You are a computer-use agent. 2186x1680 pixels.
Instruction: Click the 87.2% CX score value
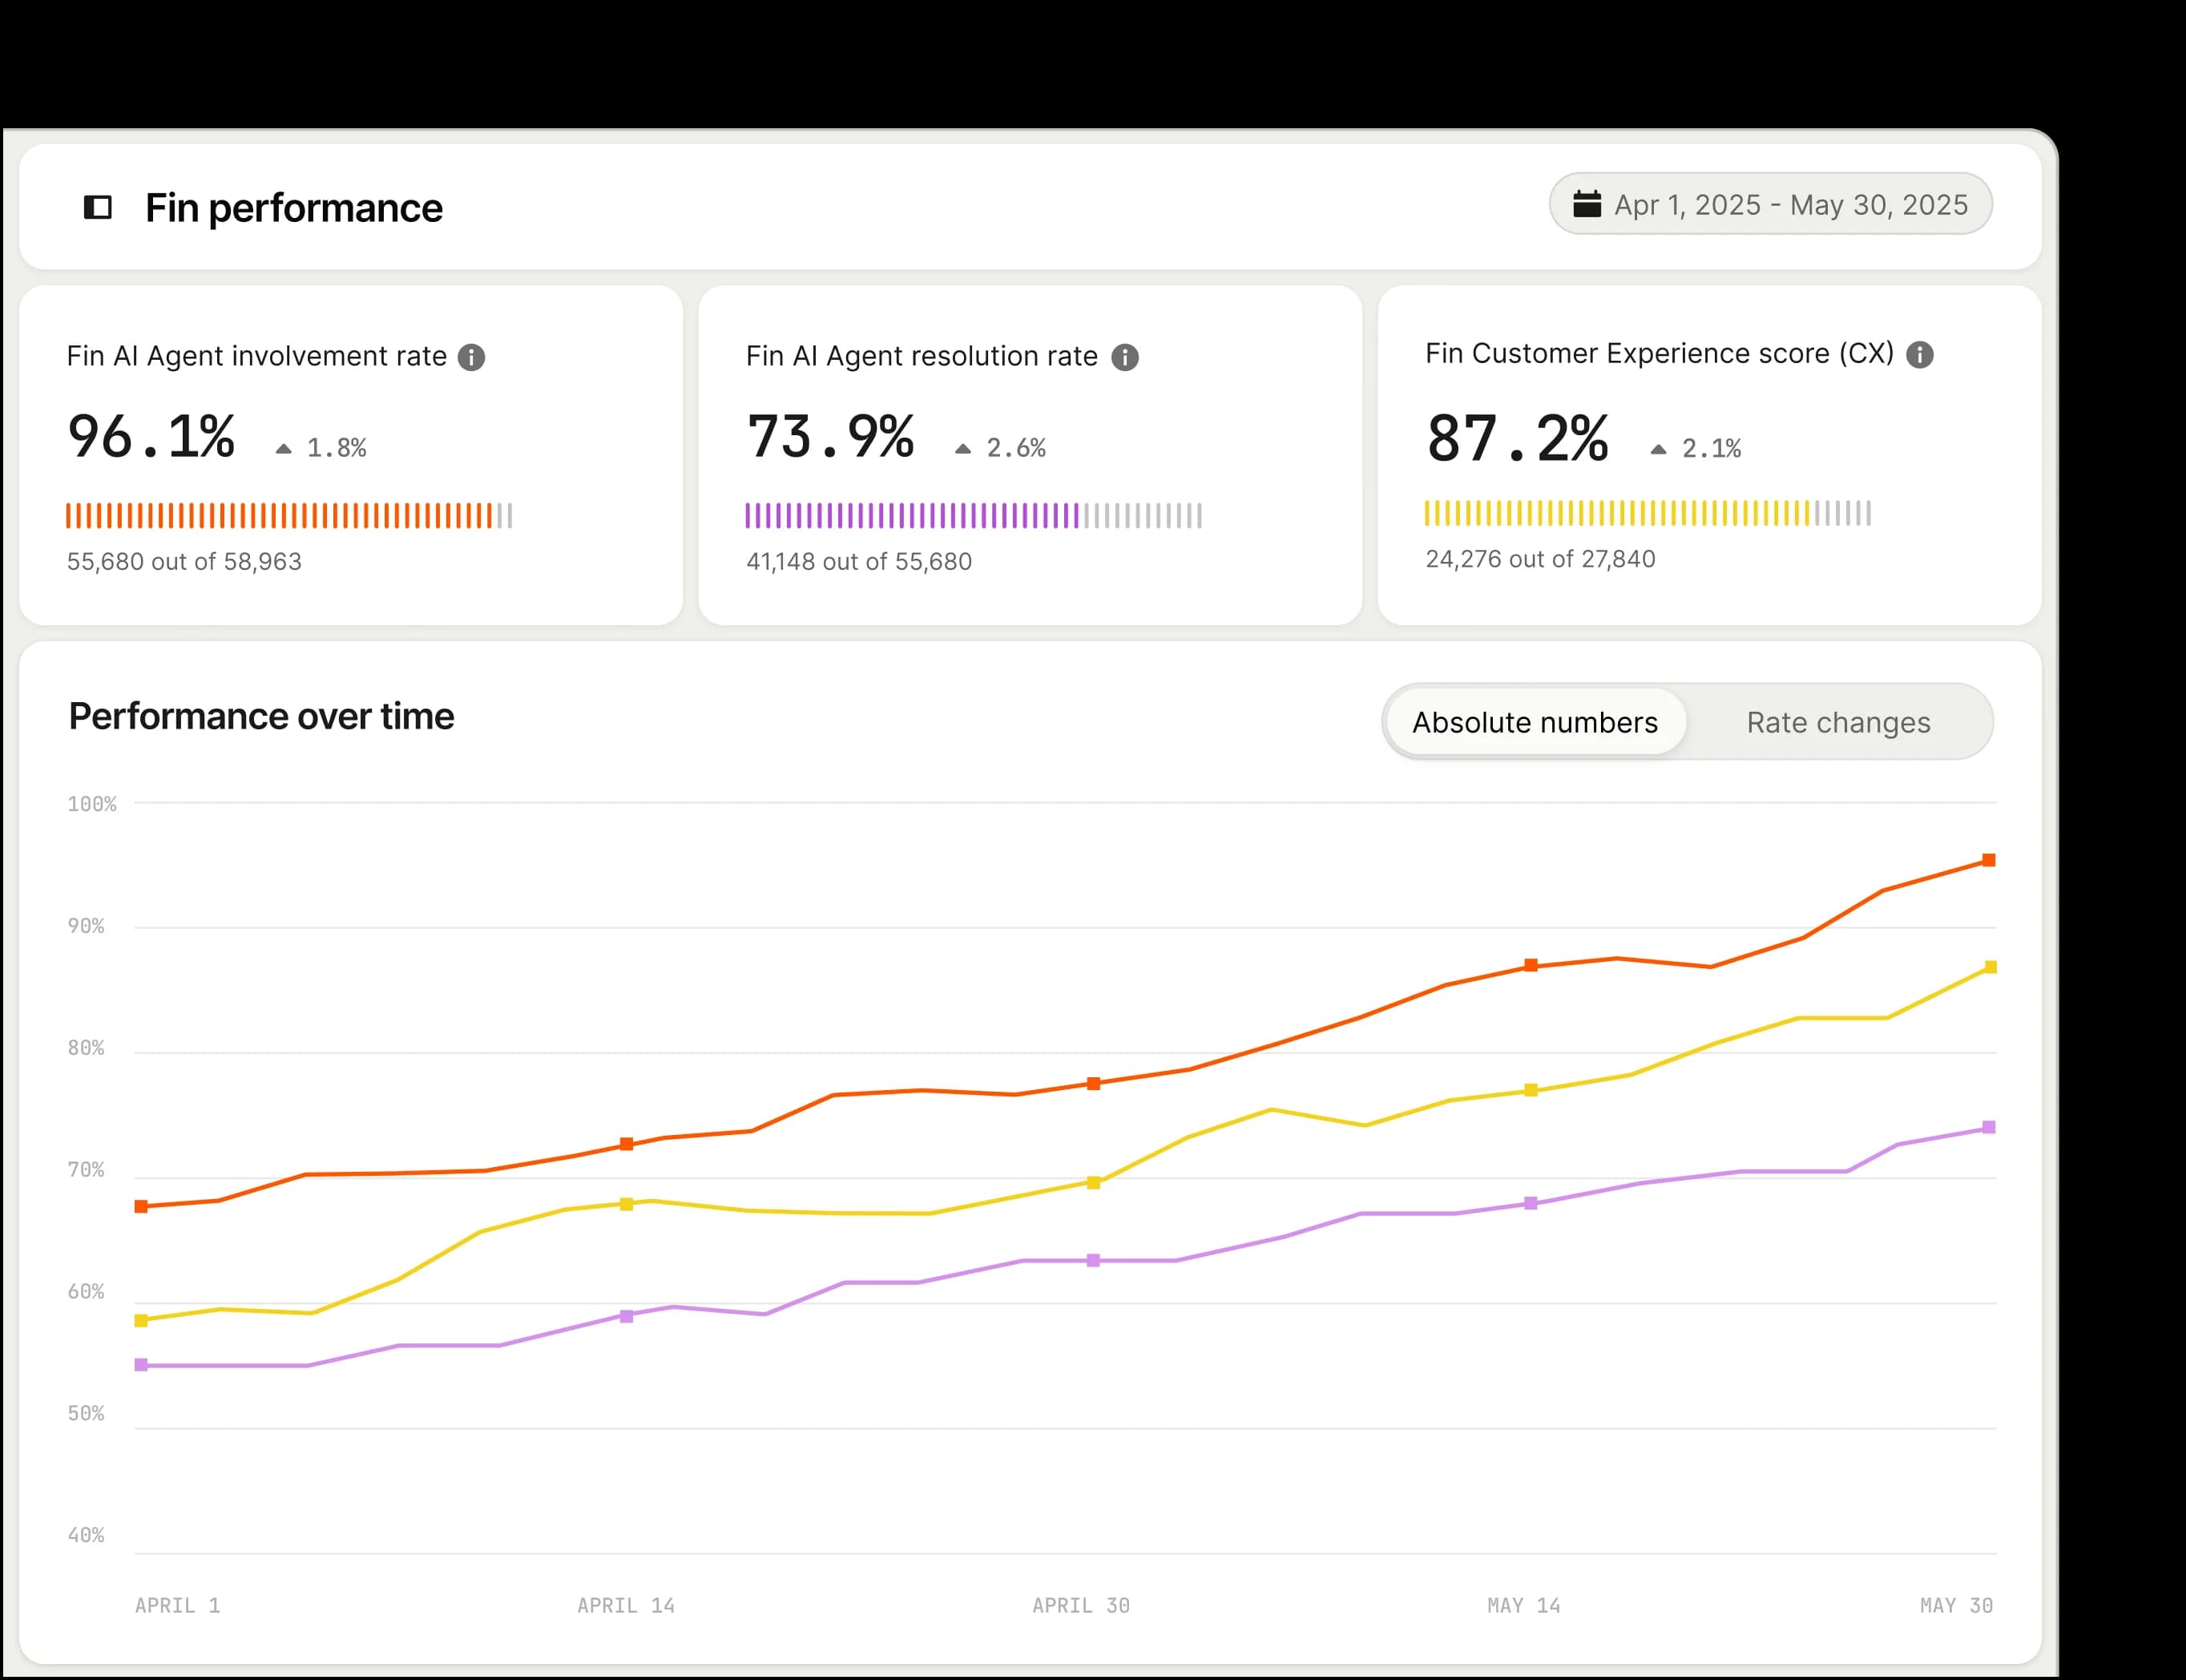coord(1518,438)
